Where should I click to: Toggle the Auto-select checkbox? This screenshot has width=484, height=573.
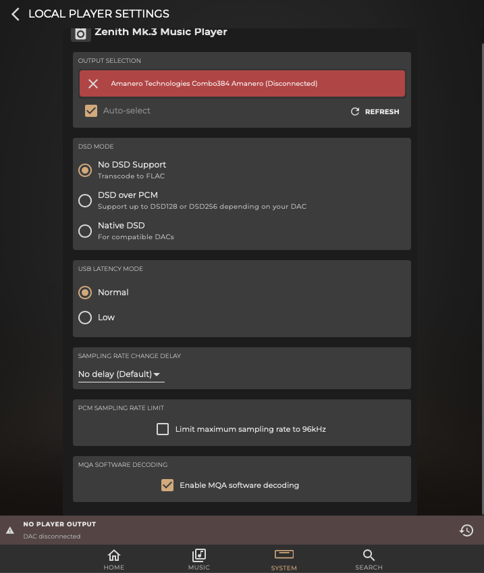point(91,111)
